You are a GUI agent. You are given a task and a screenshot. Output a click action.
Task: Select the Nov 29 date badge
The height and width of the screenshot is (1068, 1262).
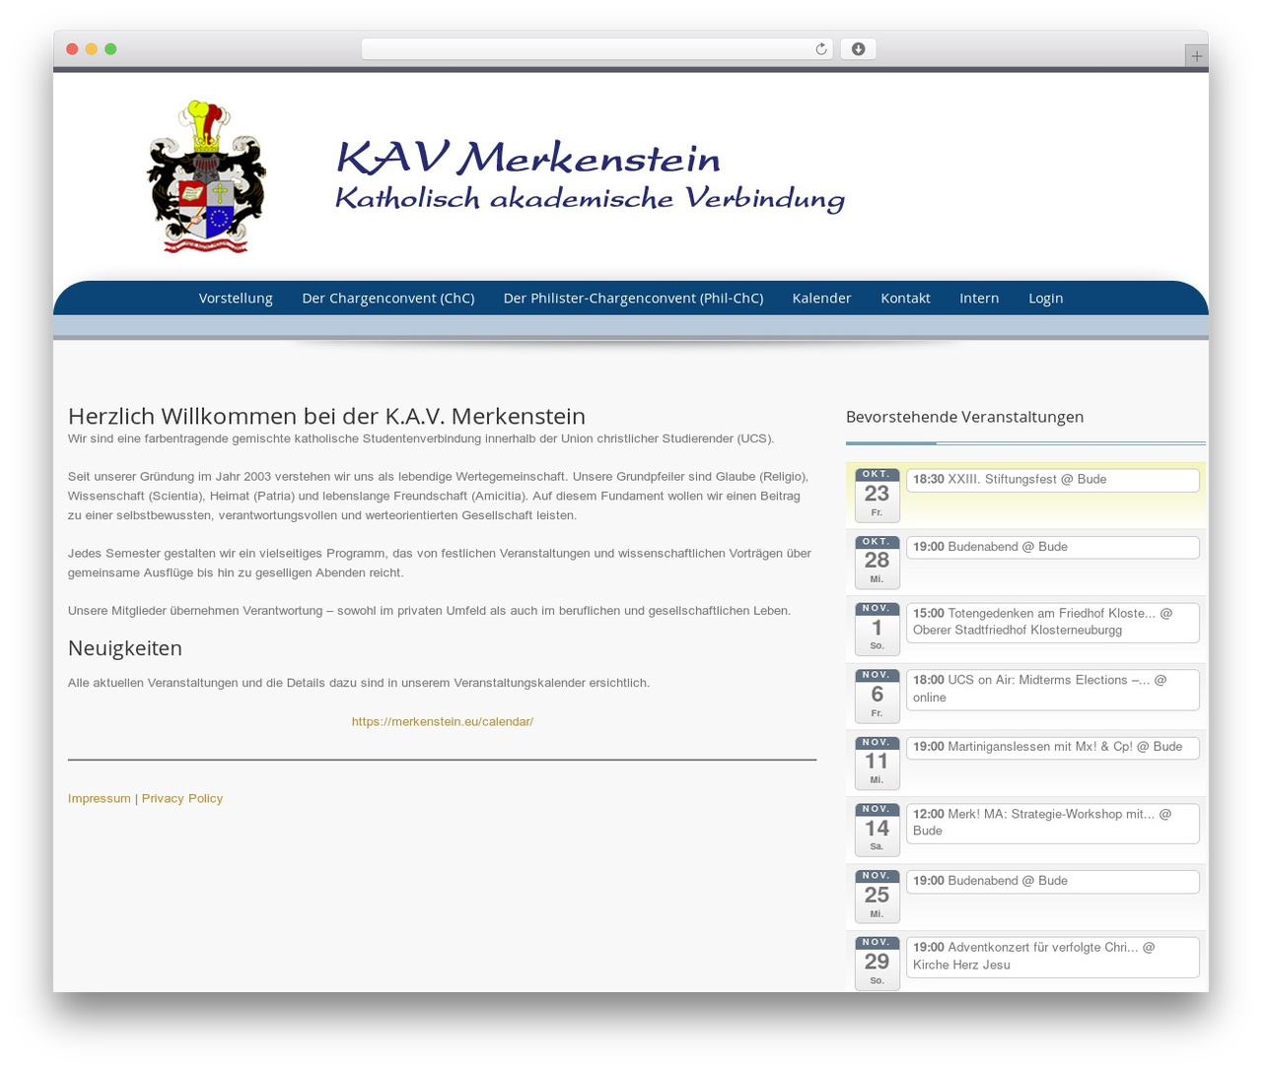(x=876, y=964)
